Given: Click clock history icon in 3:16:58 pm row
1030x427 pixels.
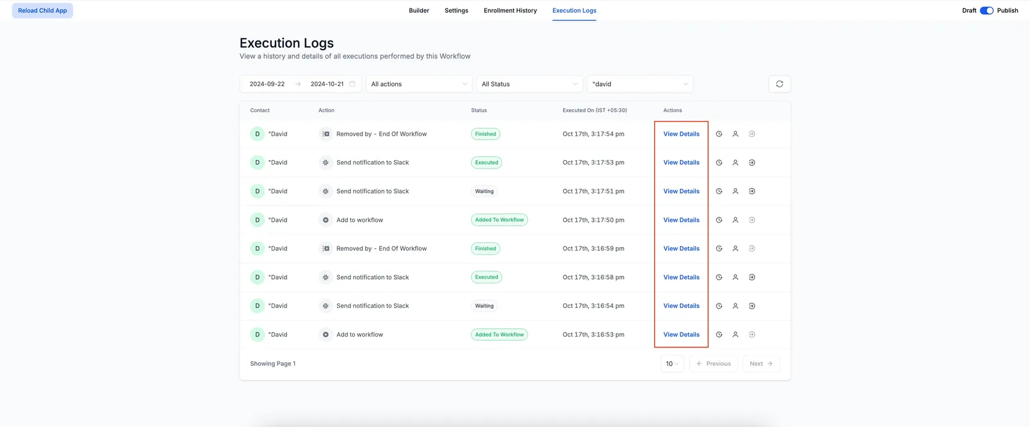Looking at the screenshot, I should pyautogui.click(x=719, y=277).
